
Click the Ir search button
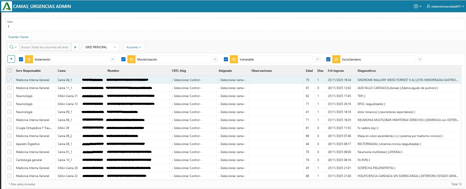coord(75,47)
